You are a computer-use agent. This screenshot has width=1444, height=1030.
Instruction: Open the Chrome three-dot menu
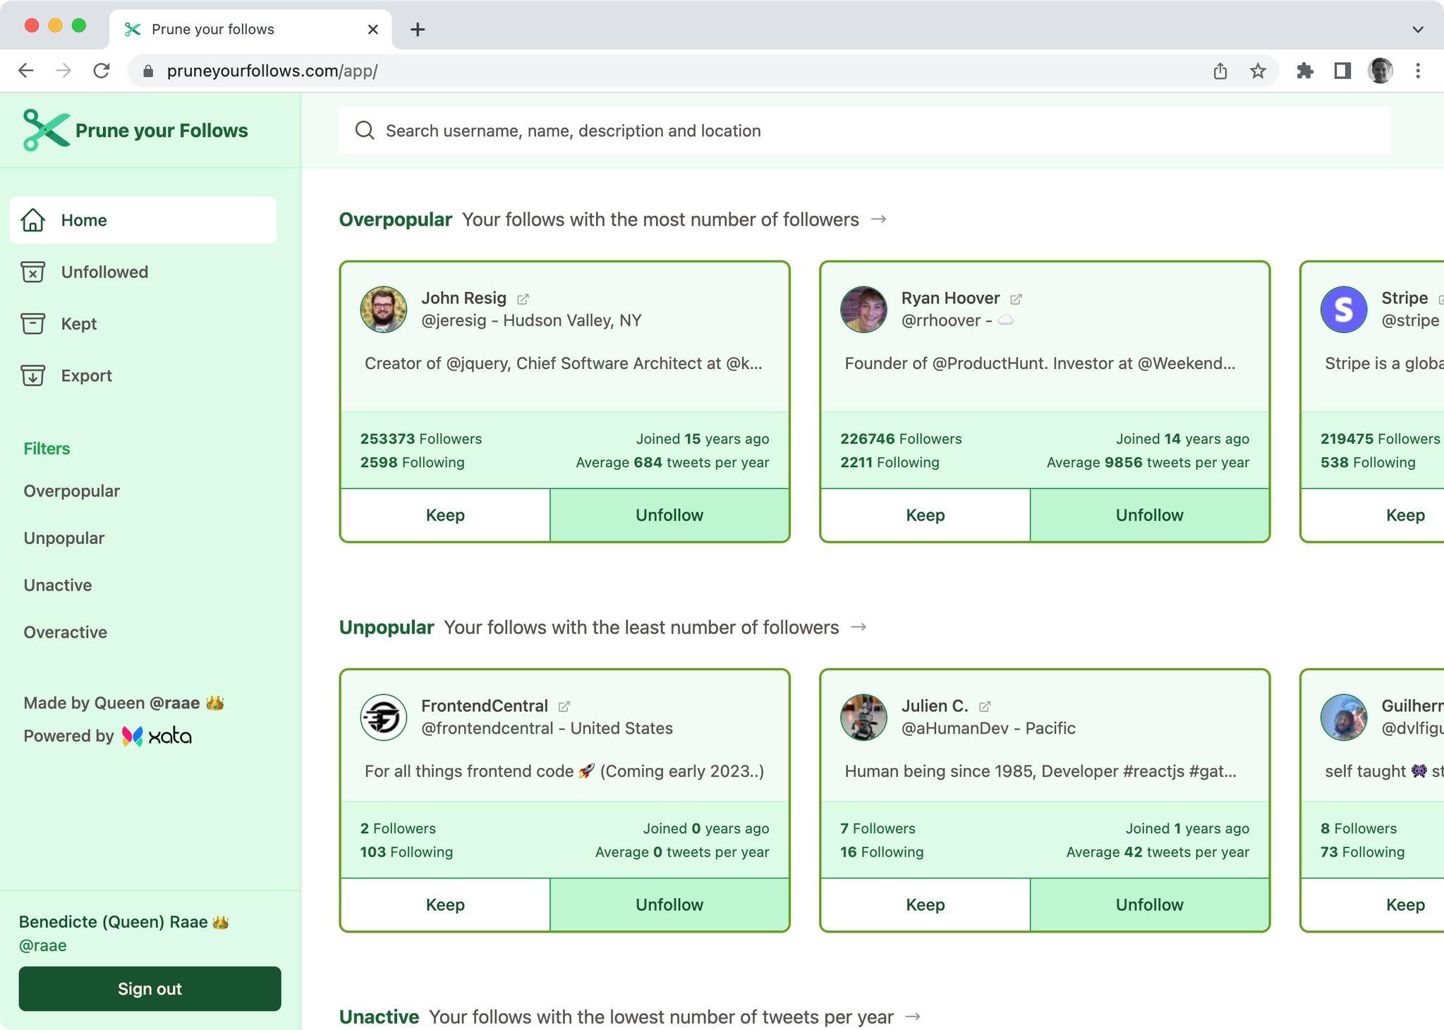click(1418, 71)
